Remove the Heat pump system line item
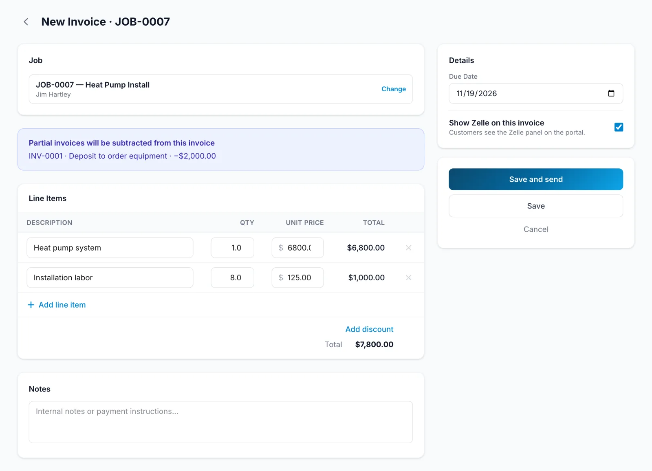This screenshot has width=652, height=471. pyautogui.click(x=408, y=248)
